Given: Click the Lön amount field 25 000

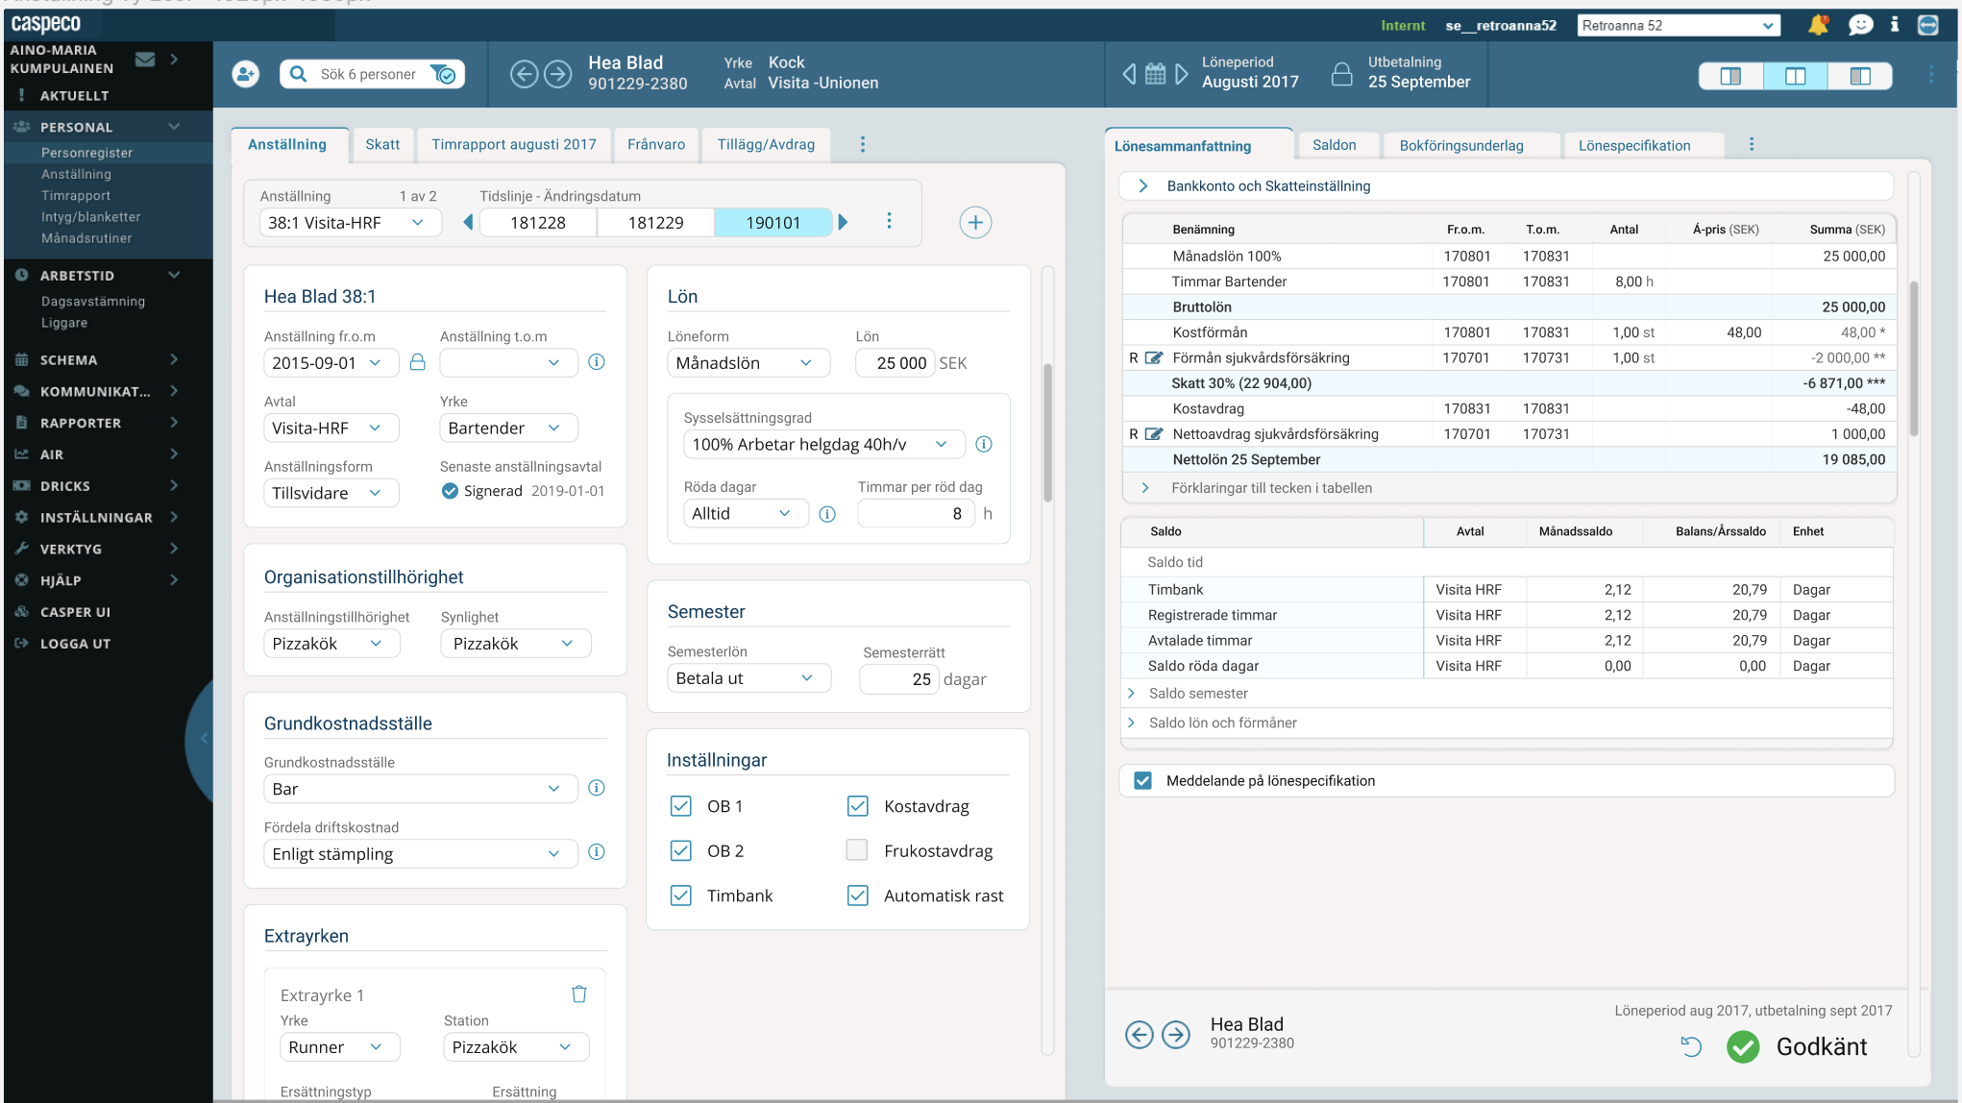Looking at the screenshot, I should point(895,362).
